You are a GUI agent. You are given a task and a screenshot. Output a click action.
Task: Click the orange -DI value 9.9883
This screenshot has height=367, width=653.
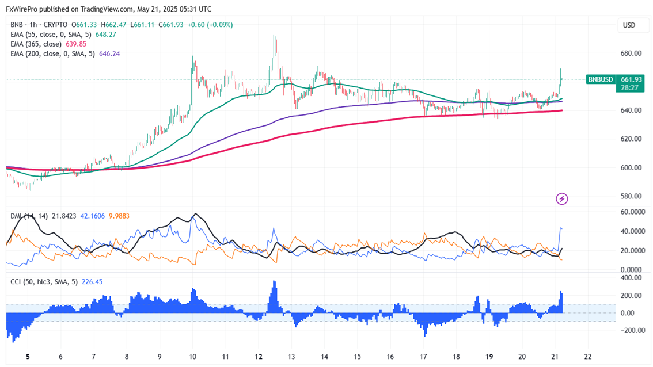point(119,216)
